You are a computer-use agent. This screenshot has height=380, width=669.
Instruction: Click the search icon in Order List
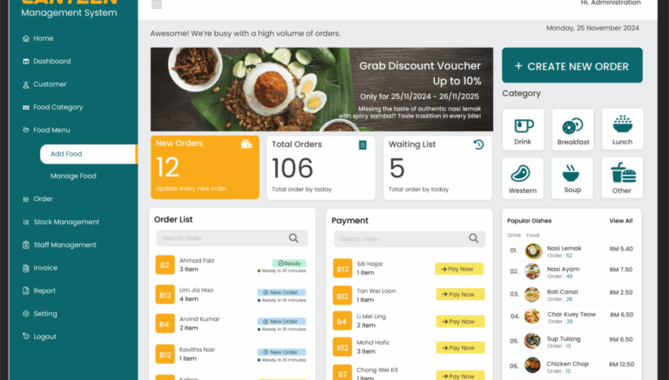[x=294, y=238]
